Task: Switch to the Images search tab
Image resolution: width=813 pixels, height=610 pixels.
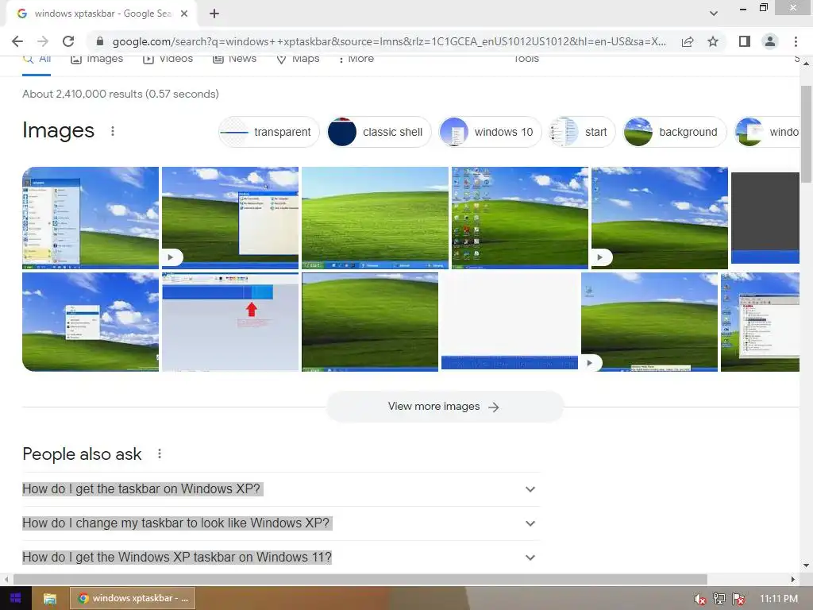Action: (x=96, y=59)
